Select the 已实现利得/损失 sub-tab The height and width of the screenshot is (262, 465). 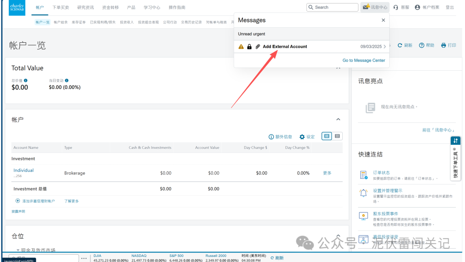coord(102,22)
